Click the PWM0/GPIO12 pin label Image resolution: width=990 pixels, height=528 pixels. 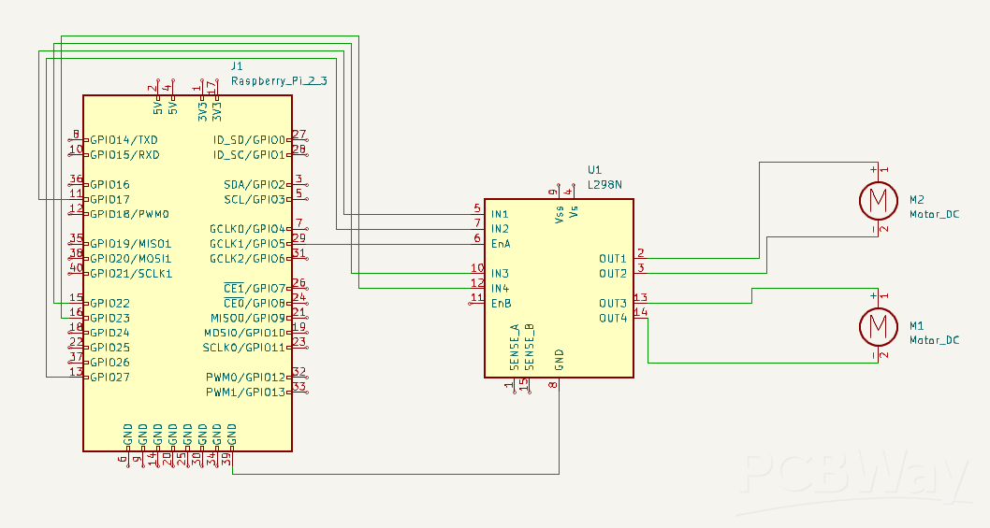pos(245,378)
